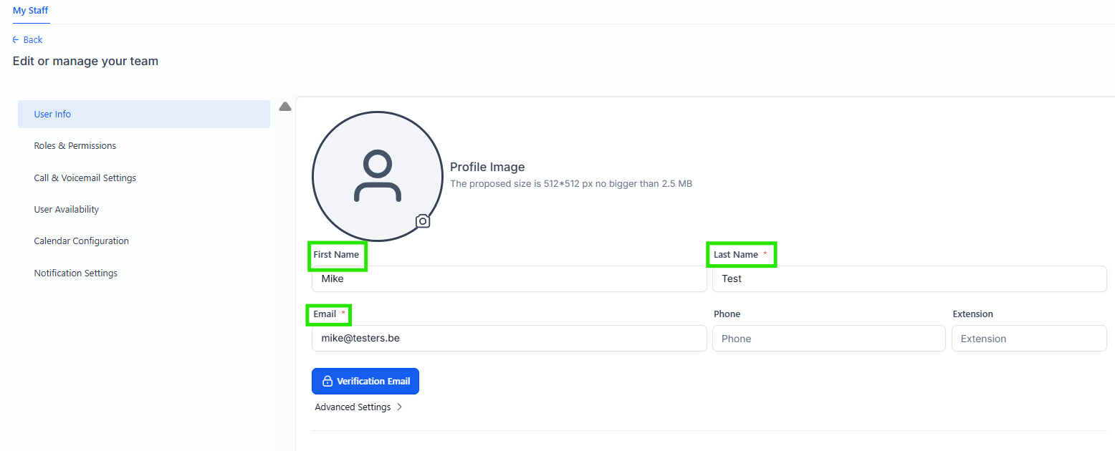Click the Last Name field containing Test
The image size is (1115, 451).
pos(909,279)
